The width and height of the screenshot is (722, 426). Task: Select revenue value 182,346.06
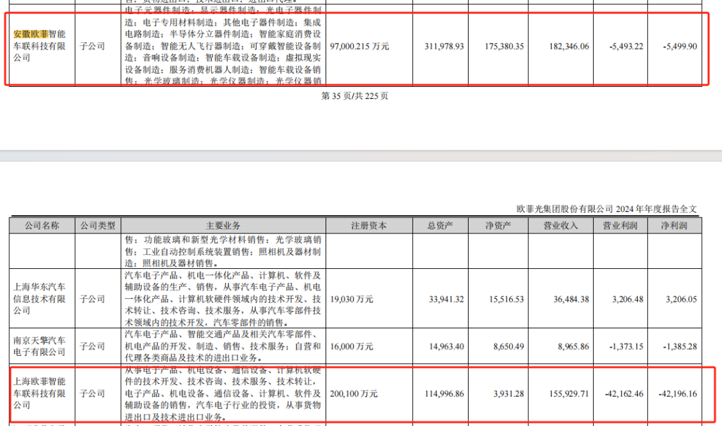click(569, 46)
